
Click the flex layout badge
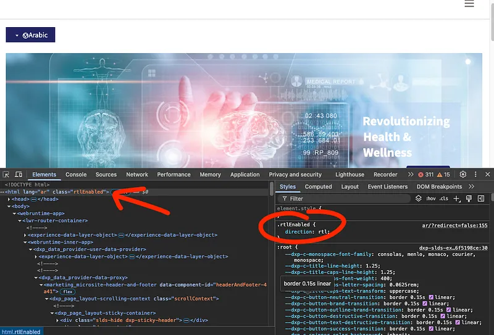(x=67, y=292)
